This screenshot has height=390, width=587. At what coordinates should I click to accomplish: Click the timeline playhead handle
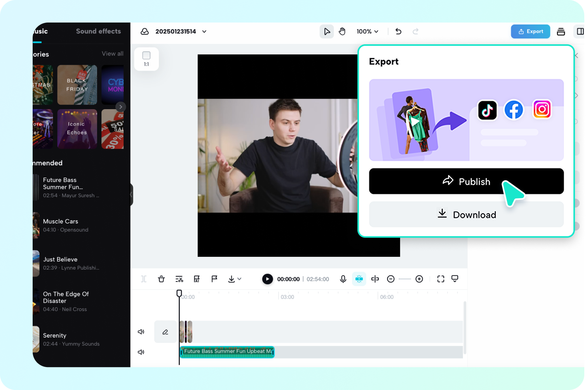[179, 293]
